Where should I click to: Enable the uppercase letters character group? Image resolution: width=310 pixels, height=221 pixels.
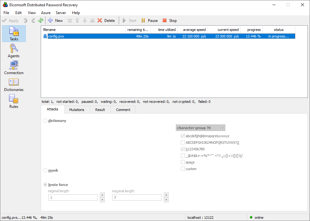(183, 142)
